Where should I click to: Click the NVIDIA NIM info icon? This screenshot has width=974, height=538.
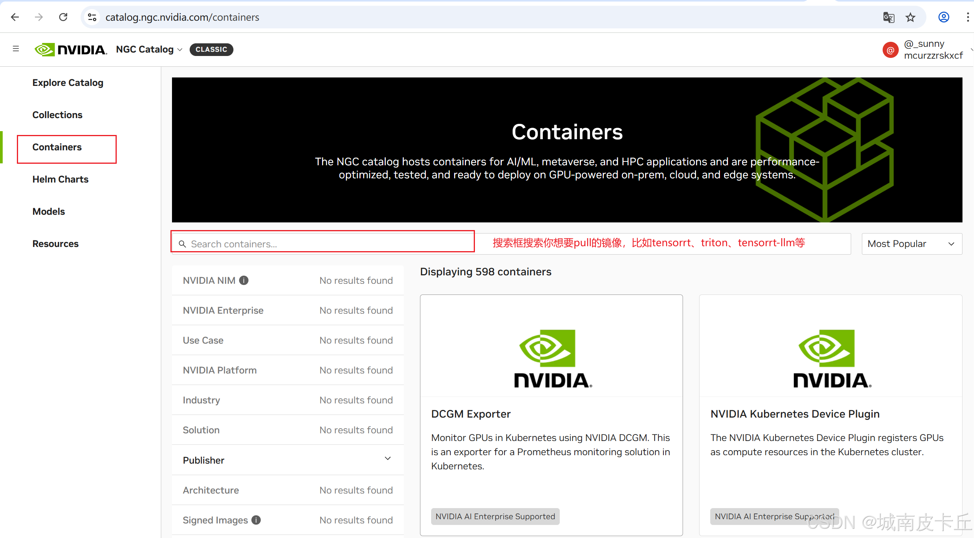tap(243, 280)
